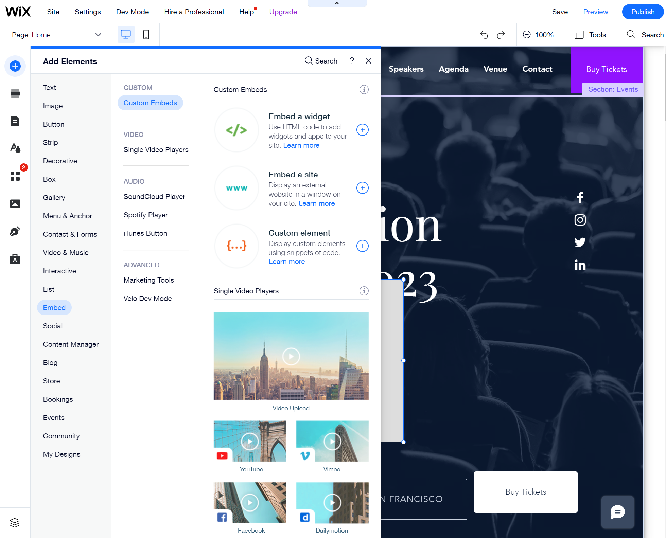Click the Facebook social icon on canvas
666x538 pixels.
coord(580,197)
